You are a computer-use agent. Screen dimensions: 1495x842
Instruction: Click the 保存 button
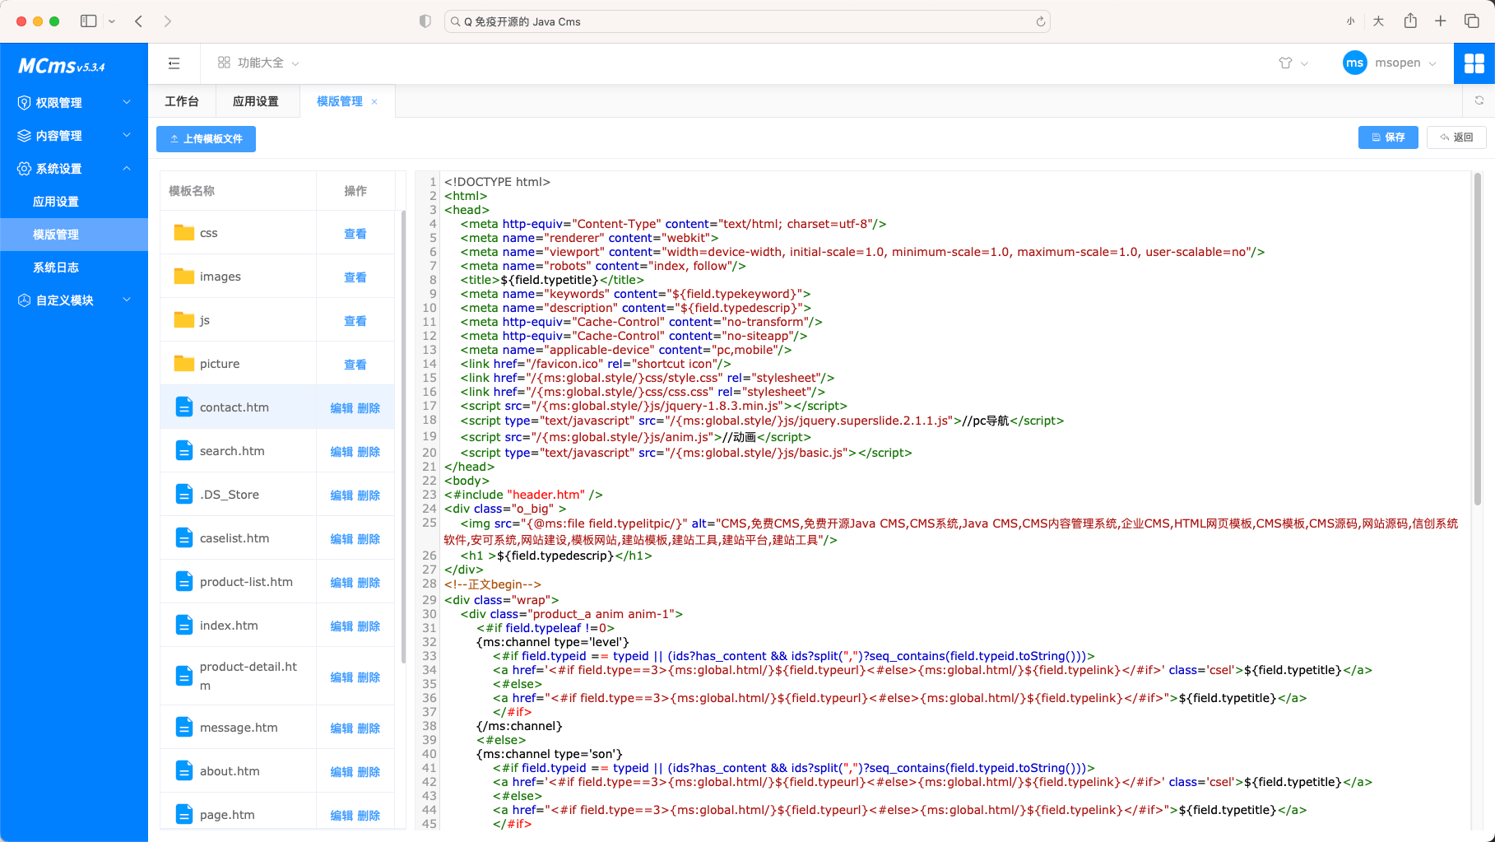click(x=1387, y=137)
